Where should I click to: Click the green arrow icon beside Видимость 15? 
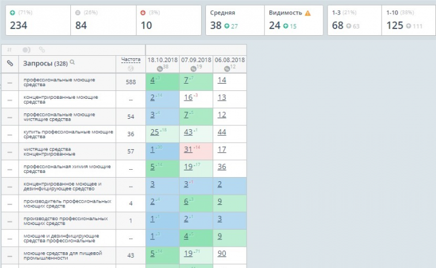(x=286, y=26)
